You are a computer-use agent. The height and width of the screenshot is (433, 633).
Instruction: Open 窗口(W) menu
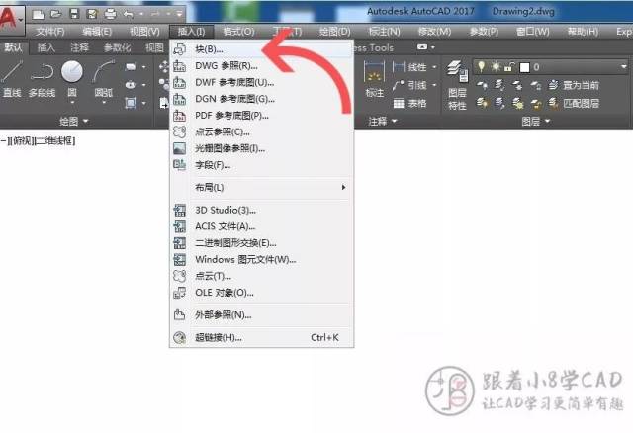[533, 32]
